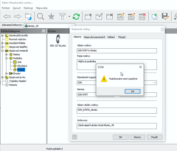Click the funnel filter icon
This screenshot has width=177, height=151.
click(62, 17)
